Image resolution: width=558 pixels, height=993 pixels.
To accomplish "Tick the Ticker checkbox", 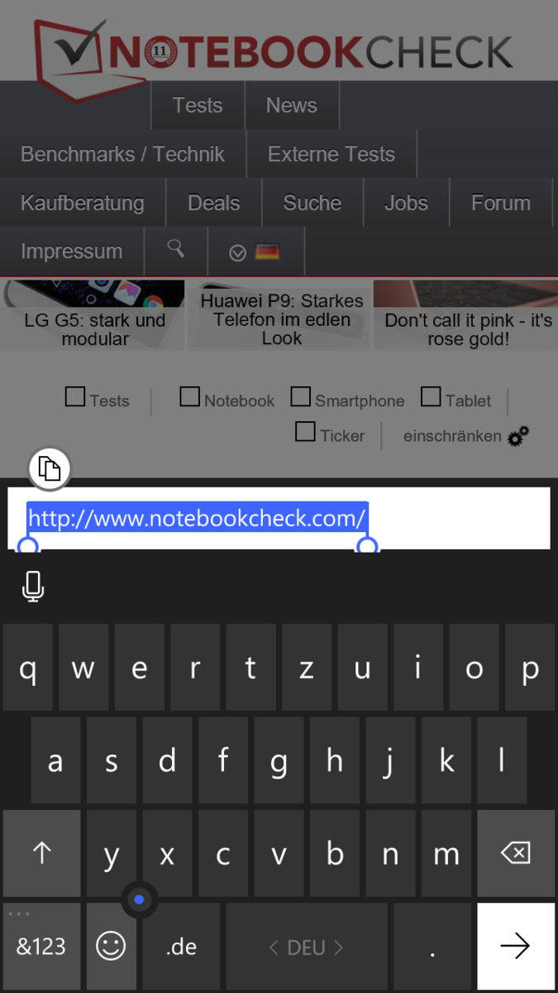I will pyautogui.click(x=305, y=431).
